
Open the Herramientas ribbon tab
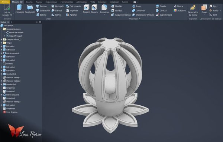[67, 2]
